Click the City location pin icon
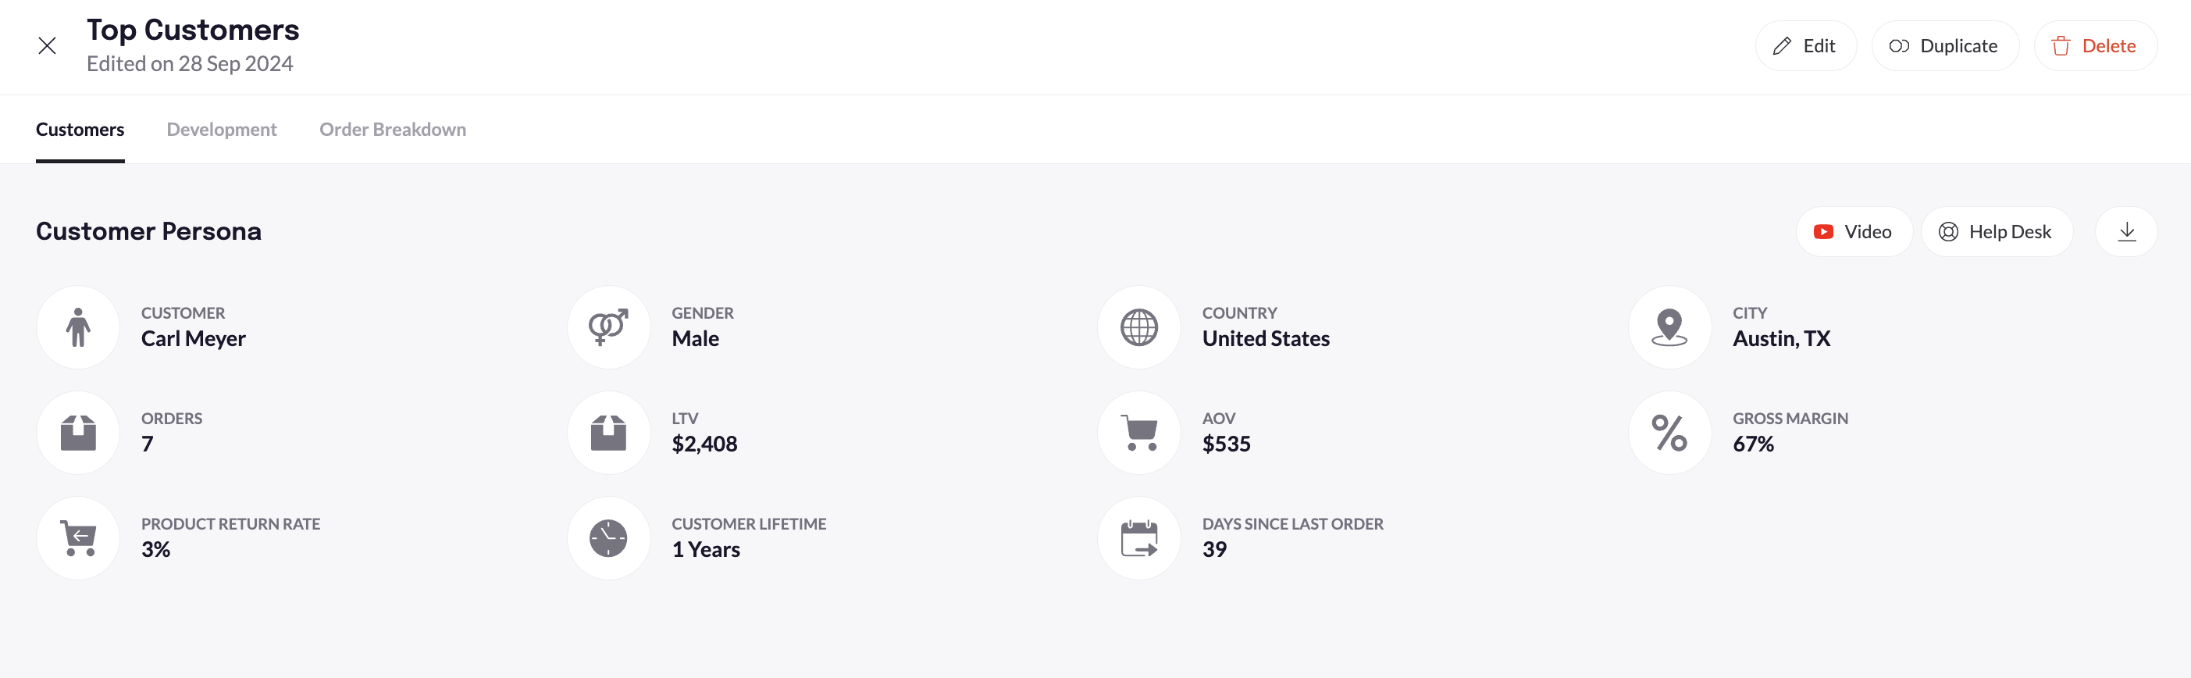Viewport: 2191px width, 678px height. tap(1669, 327)
